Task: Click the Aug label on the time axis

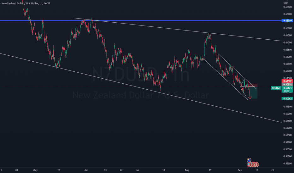Action: click(187, 170)
